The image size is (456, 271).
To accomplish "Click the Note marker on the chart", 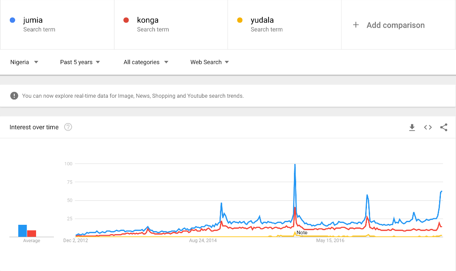I will pyautogui.click(x=301, y=233).
